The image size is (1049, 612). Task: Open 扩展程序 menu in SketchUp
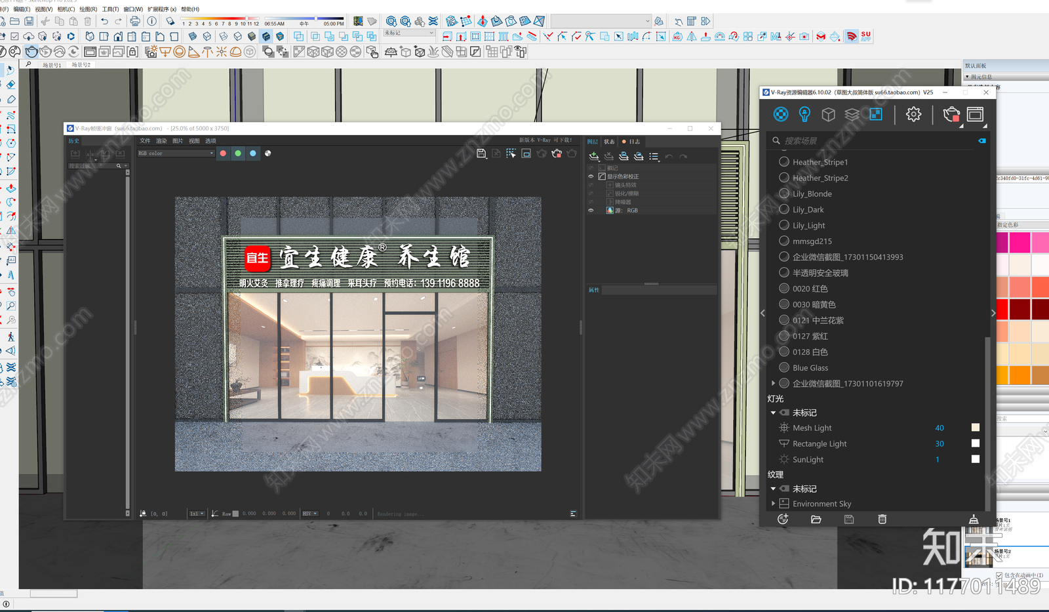[162, 9]
